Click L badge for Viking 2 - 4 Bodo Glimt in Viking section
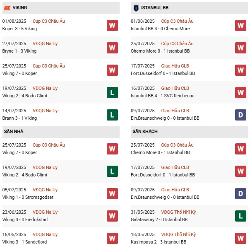 click(112, 92)
